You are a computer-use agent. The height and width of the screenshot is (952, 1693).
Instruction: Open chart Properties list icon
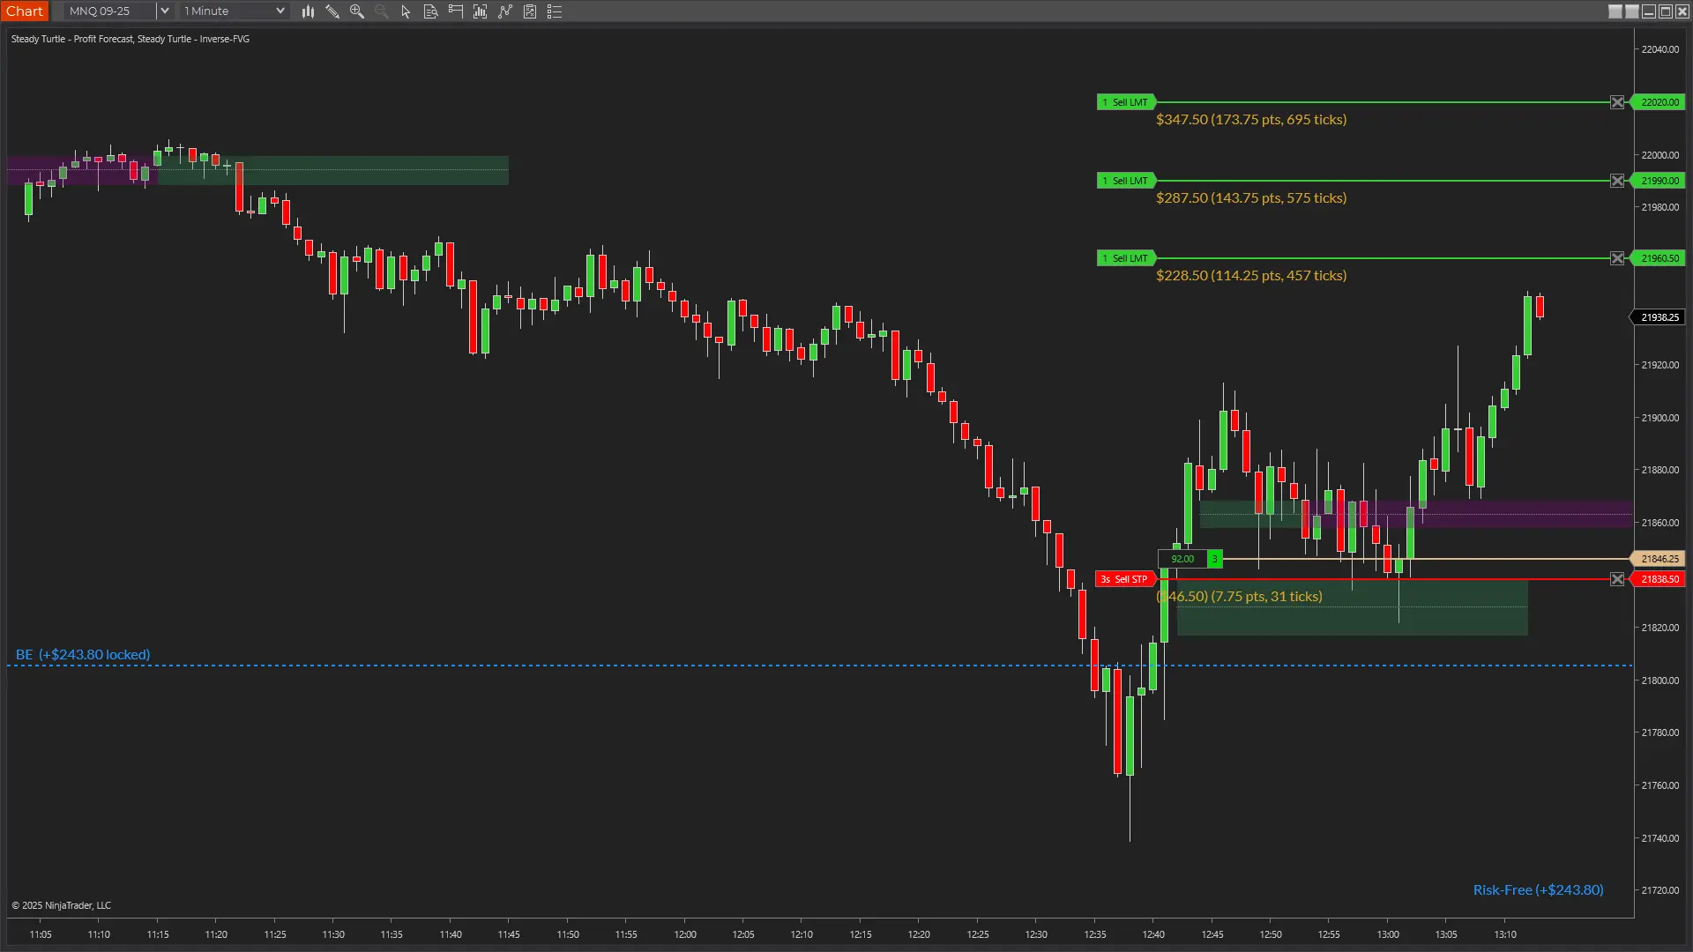(555, 11)
